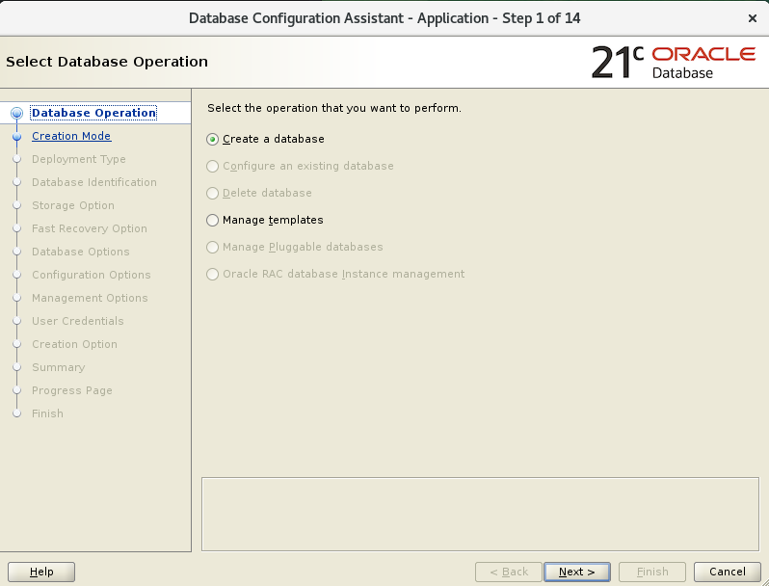Click the Creation Option step
The width and height of the screenshot is (769, 586).
pos(74,344)
